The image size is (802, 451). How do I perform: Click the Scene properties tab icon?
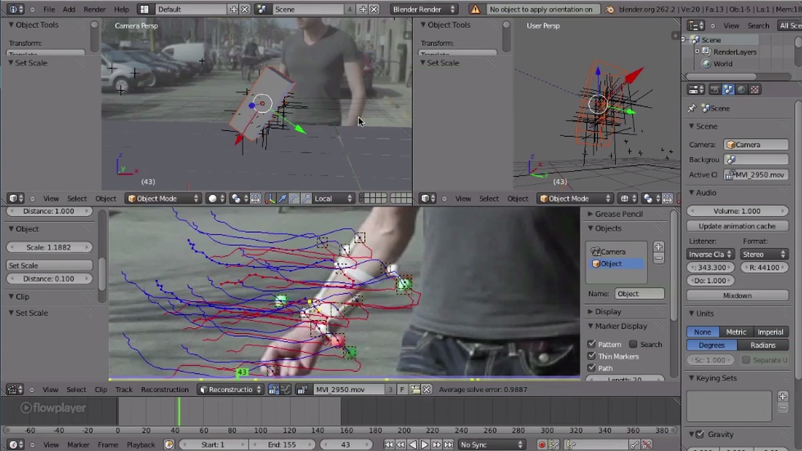point(728,90)
